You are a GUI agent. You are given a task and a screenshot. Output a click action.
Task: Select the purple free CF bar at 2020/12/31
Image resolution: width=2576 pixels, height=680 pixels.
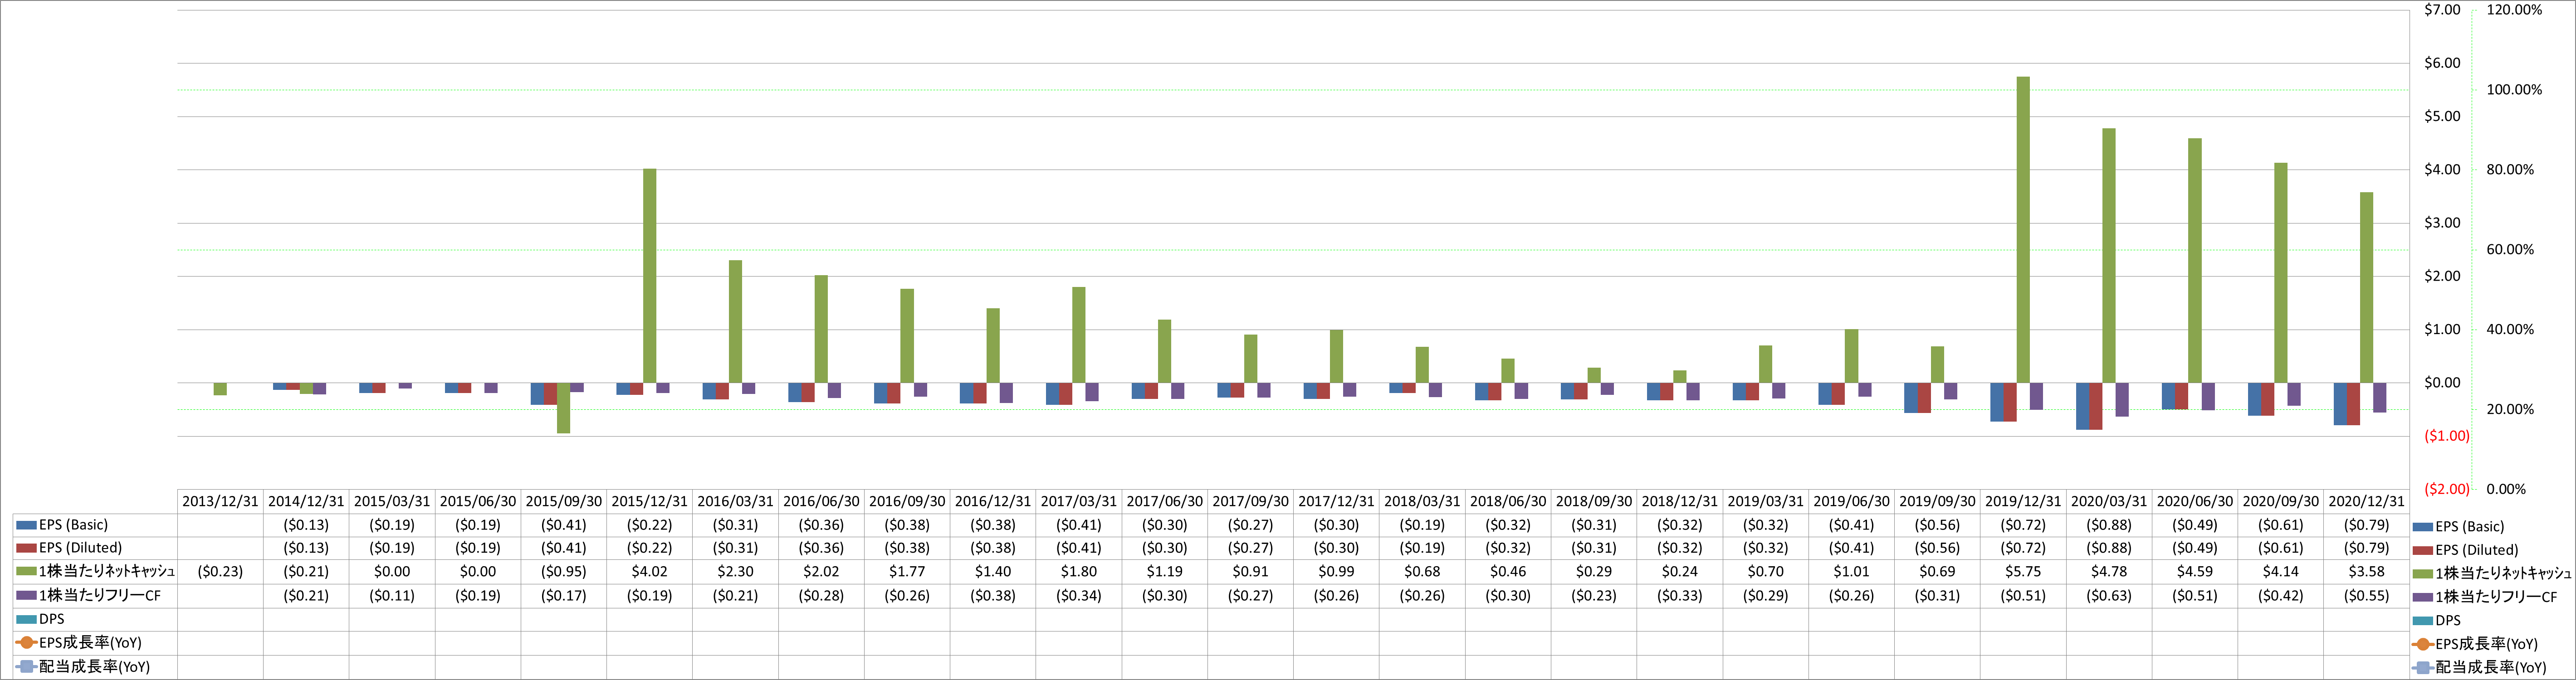coord(2380,397)
